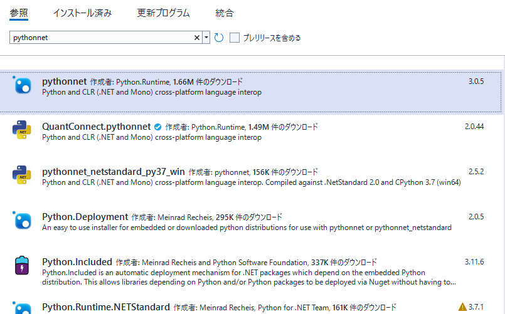
Task: Select the Python.Deployment package title
Action: coord(85,217)
